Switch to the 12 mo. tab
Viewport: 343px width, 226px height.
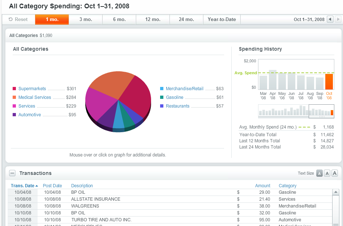(153, 20)
